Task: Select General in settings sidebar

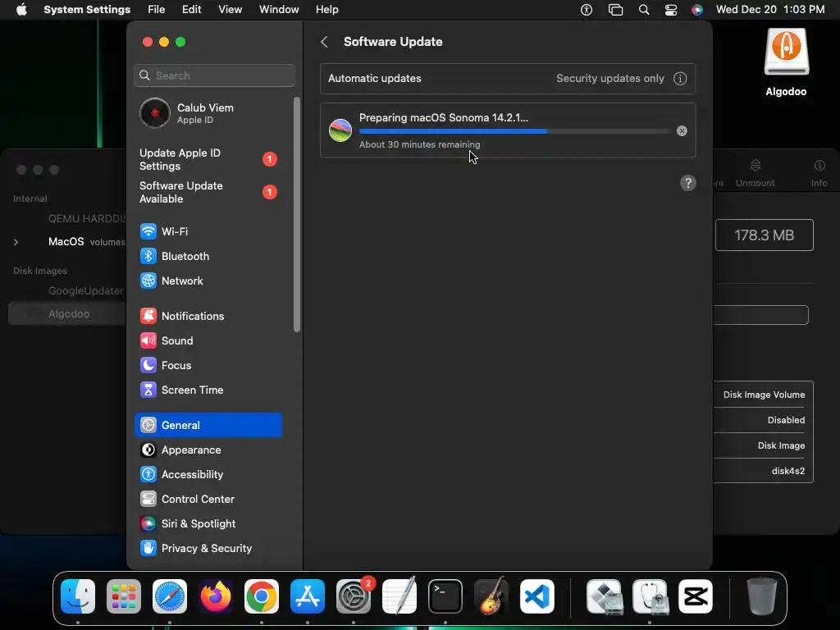Action: point(208,426)
